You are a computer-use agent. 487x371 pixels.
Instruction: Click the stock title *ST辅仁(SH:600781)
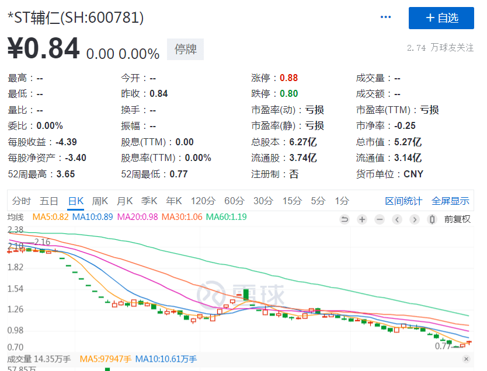click(x=75, y=17)
